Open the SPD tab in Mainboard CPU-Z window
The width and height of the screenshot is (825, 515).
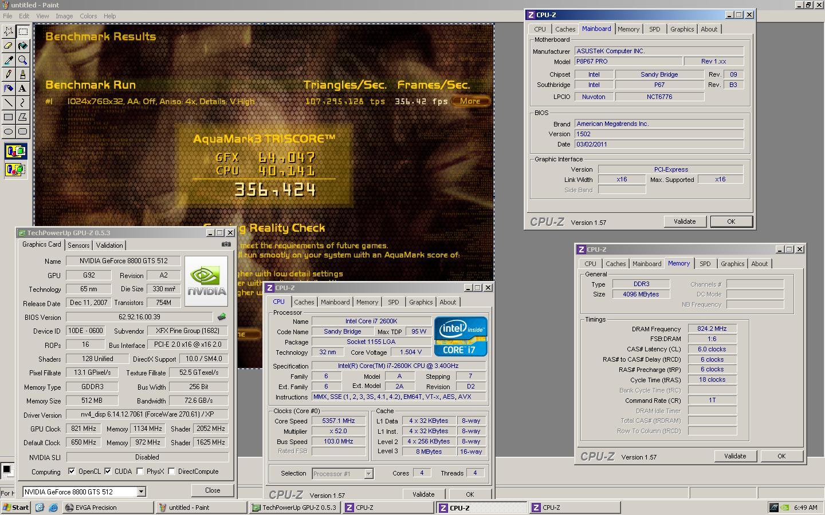pos(654,29)
